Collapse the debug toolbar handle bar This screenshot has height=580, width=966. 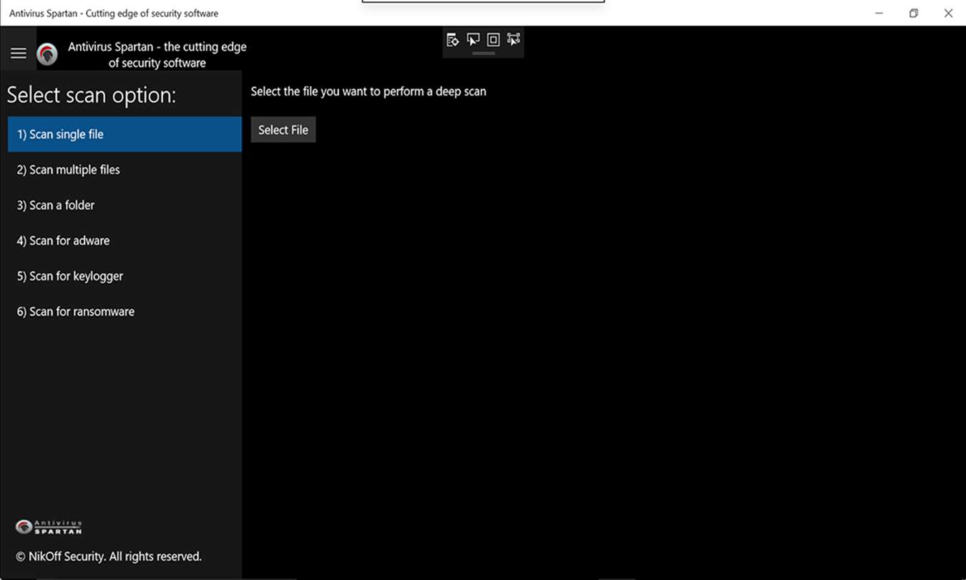(484, 53)
